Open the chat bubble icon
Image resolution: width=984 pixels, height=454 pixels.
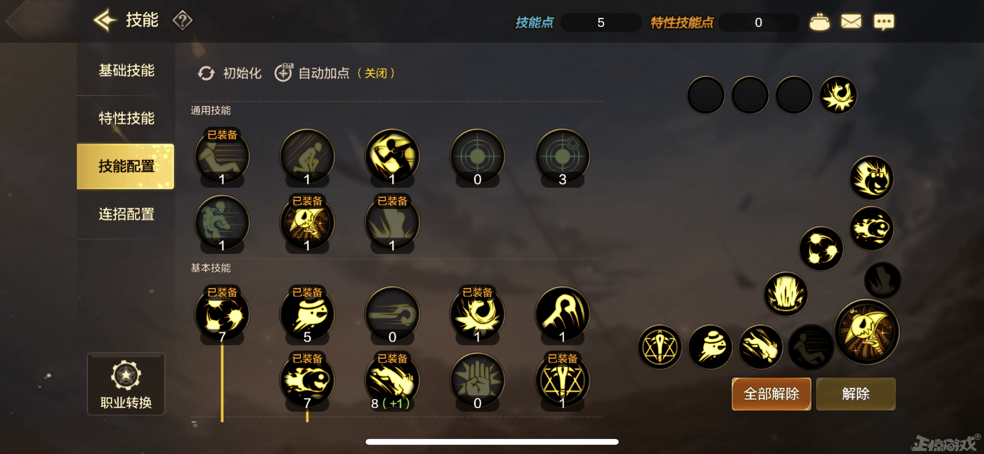pyautogui.click(x=884, y=22)
